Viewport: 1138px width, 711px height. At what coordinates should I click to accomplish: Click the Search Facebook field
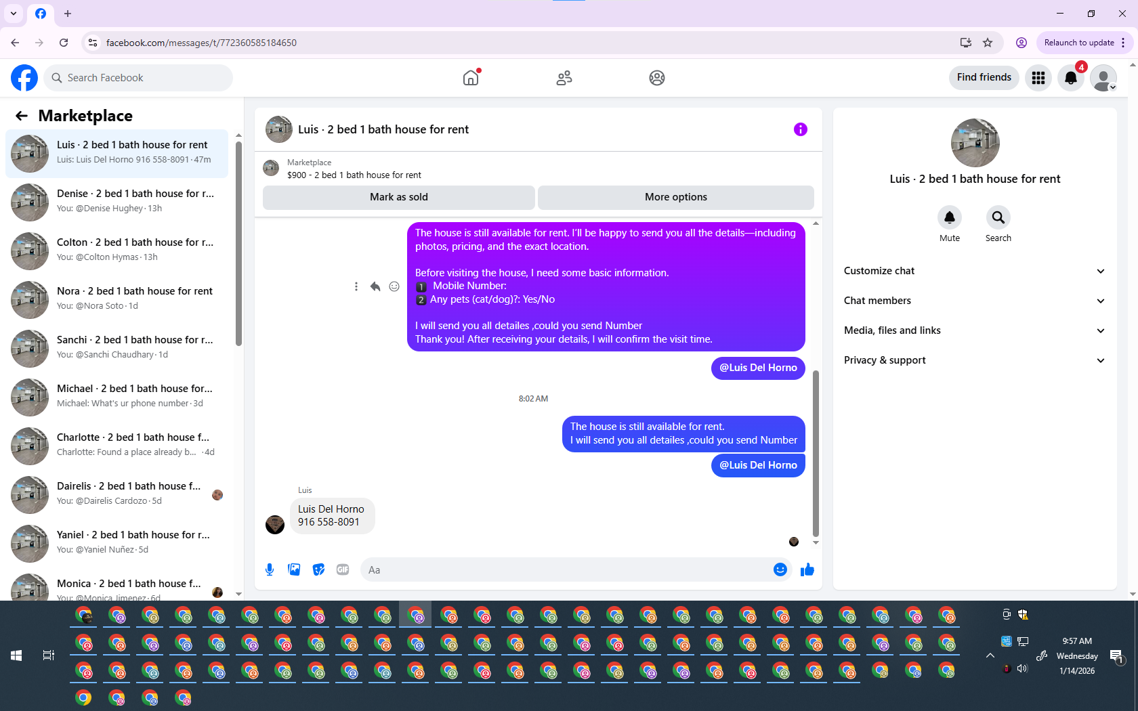(x=138, y=78)
